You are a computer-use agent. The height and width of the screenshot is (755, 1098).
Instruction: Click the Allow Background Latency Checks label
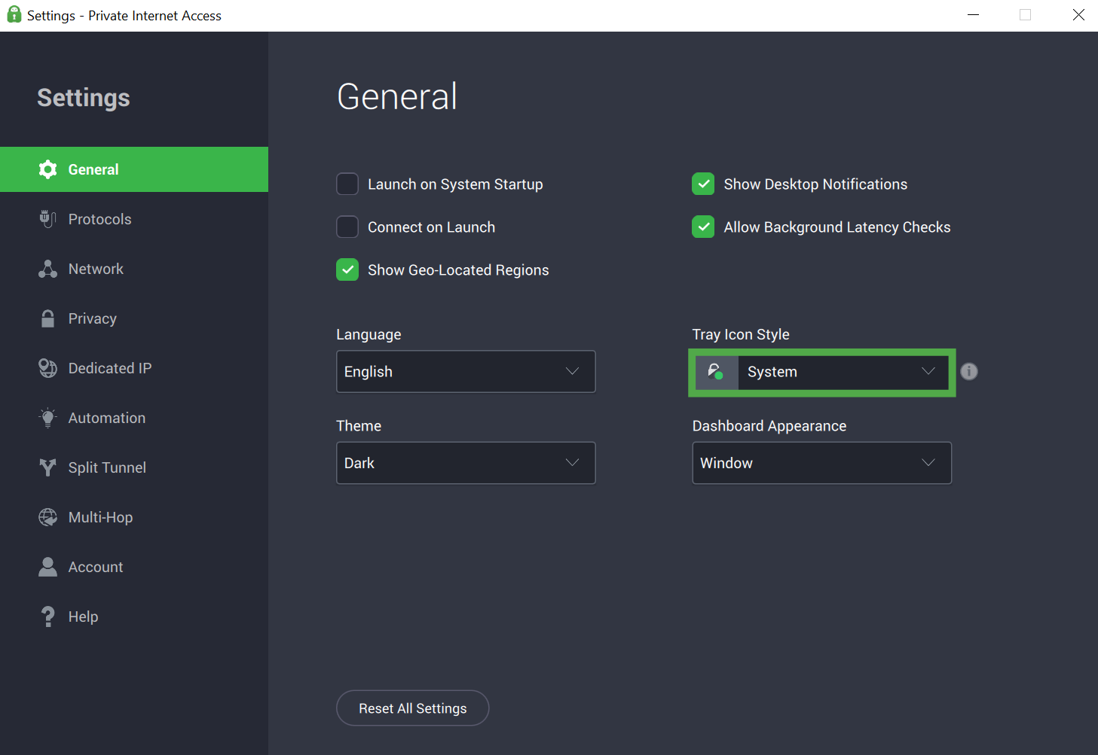(837, 227)
